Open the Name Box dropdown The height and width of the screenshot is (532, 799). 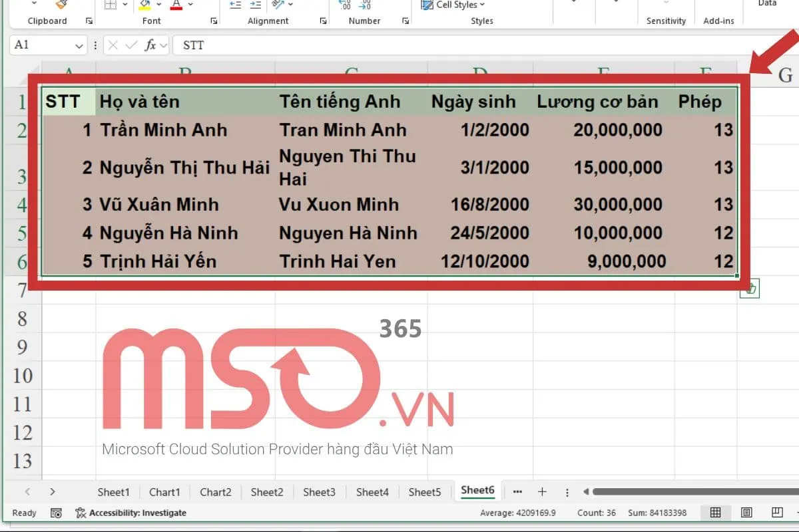[79, 45]
